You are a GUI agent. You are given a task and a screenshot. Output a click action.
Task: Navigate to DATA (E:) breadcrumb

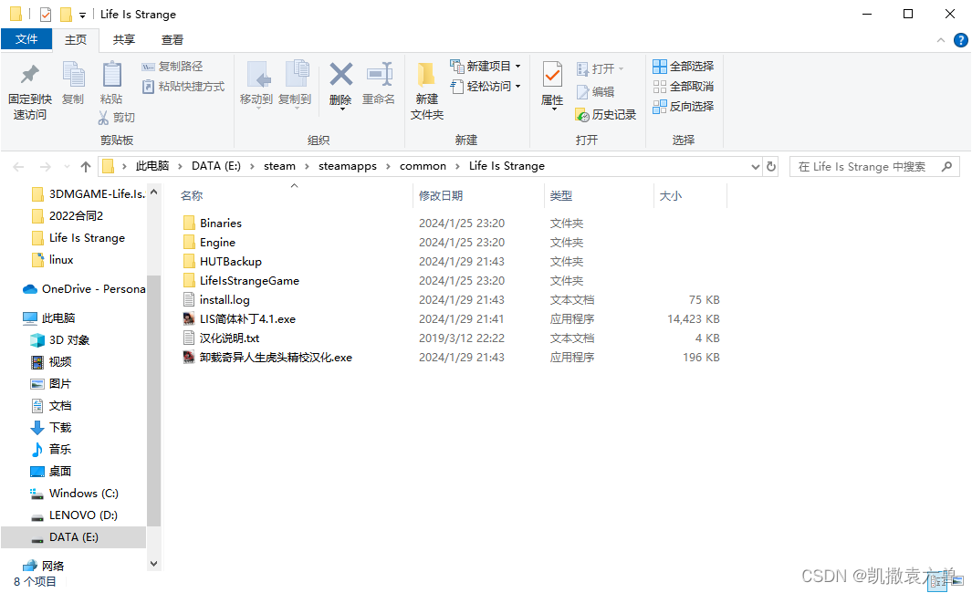(215, 166)
